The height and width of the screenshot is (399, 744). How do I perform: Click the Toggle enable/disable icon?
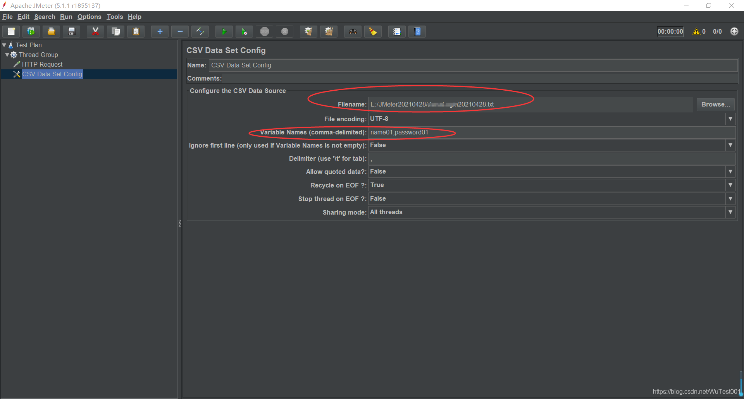tap(200, 31)
